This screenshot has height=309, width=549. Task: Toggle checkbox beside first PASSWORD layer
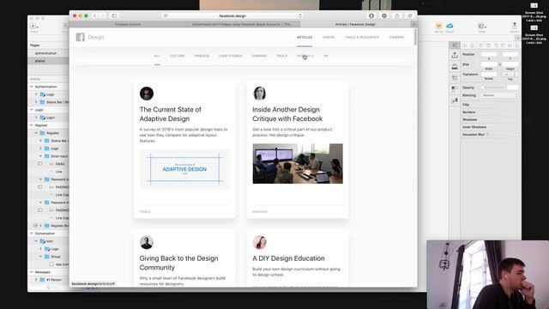(x=40, y=187)
